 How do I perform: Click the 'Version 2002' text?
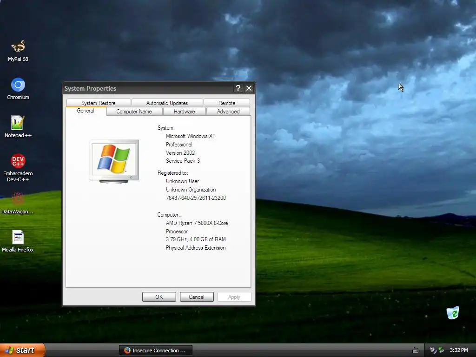coord(180,152)
